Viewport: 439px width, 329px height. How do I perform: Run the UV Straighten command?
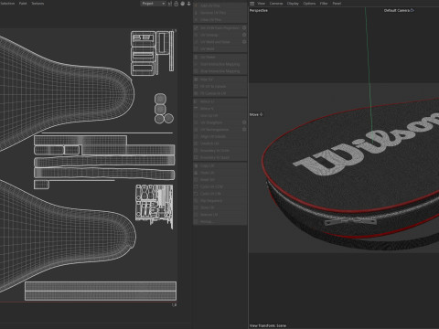[217, 122]
